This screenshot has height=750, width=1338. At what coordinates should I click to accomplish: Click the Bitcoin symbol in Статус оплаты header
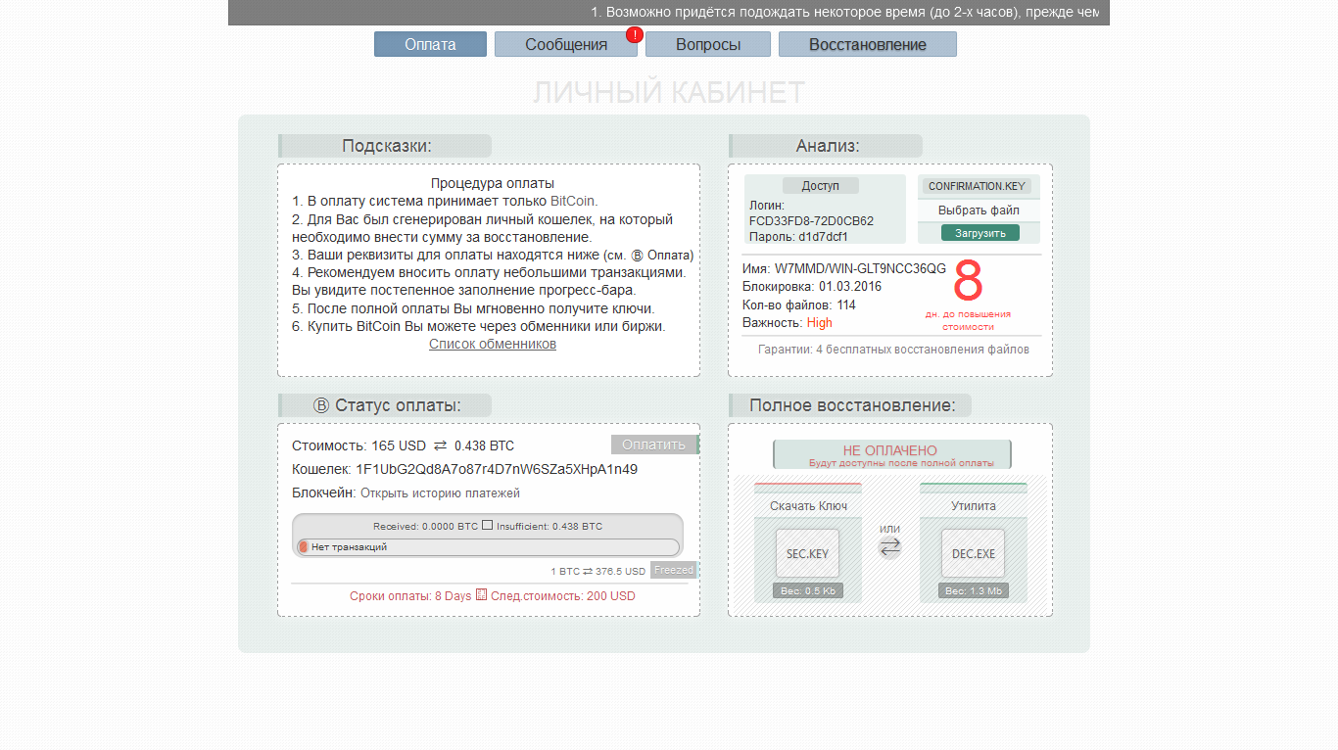[321, 405]
